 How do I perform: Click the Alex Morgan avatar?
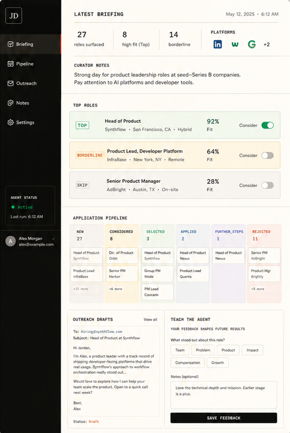tap(10, 241)
